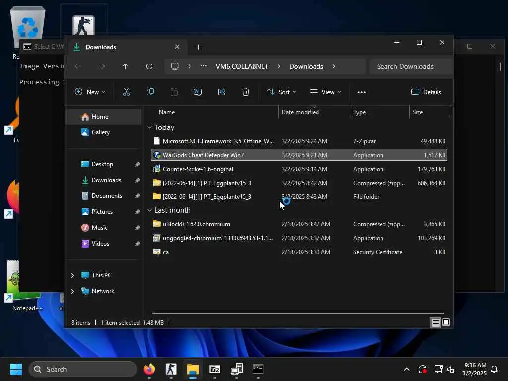Open 7-Zip from the taskbar
508x381 pixels.
point(214,369)
